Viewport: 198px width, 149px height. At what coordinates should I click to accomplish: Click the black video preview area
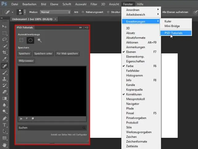pyautogui.click(x=52, y=91)
